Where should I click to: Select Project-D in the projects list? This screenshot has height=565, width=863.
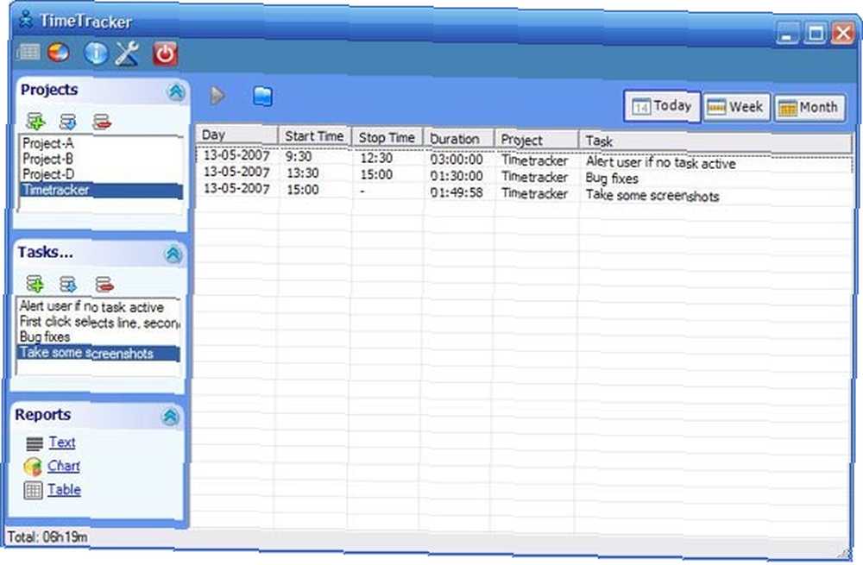point(101,174)
